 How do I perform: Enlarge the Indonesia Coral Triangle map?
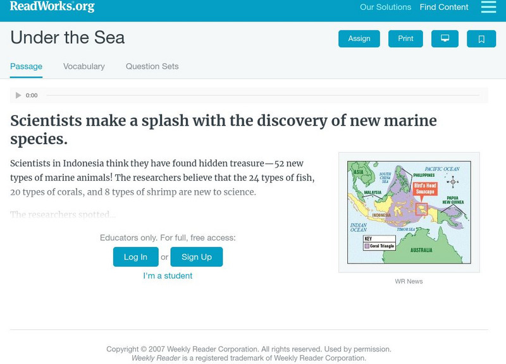click(409, 212)
